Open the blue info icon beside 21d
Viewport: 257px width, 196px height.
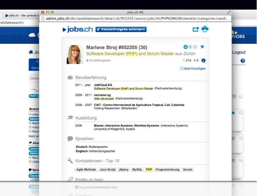point(204,60)
